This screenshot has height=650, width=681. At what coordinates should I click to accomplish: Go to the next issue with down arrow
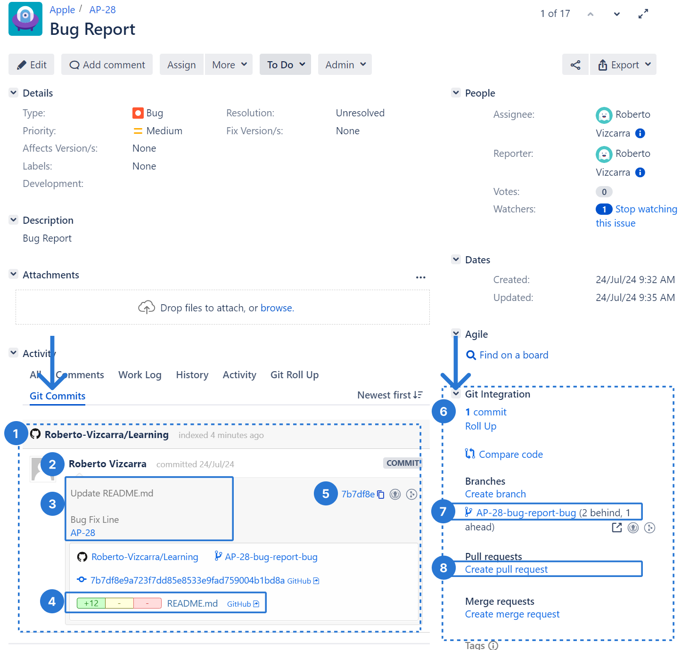tap(617, 14)
